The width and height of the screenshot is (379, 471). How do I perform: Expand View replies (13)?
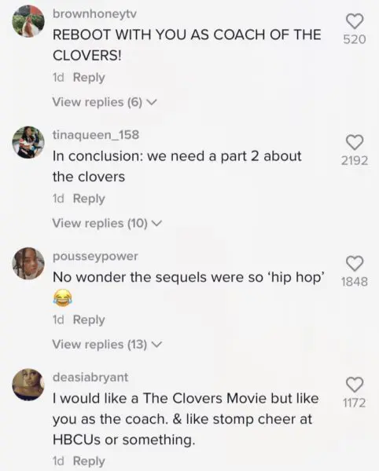[107, 345]
